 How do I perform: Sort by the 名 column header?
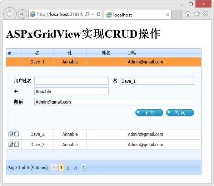tap(38, 53)
